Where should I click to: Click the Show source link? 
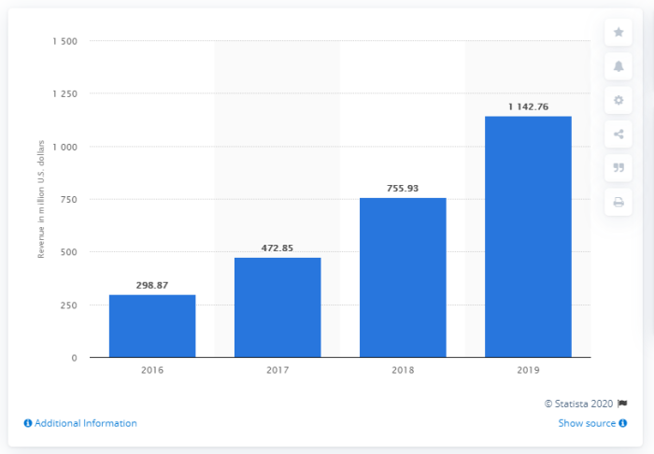tap(587, 423)
